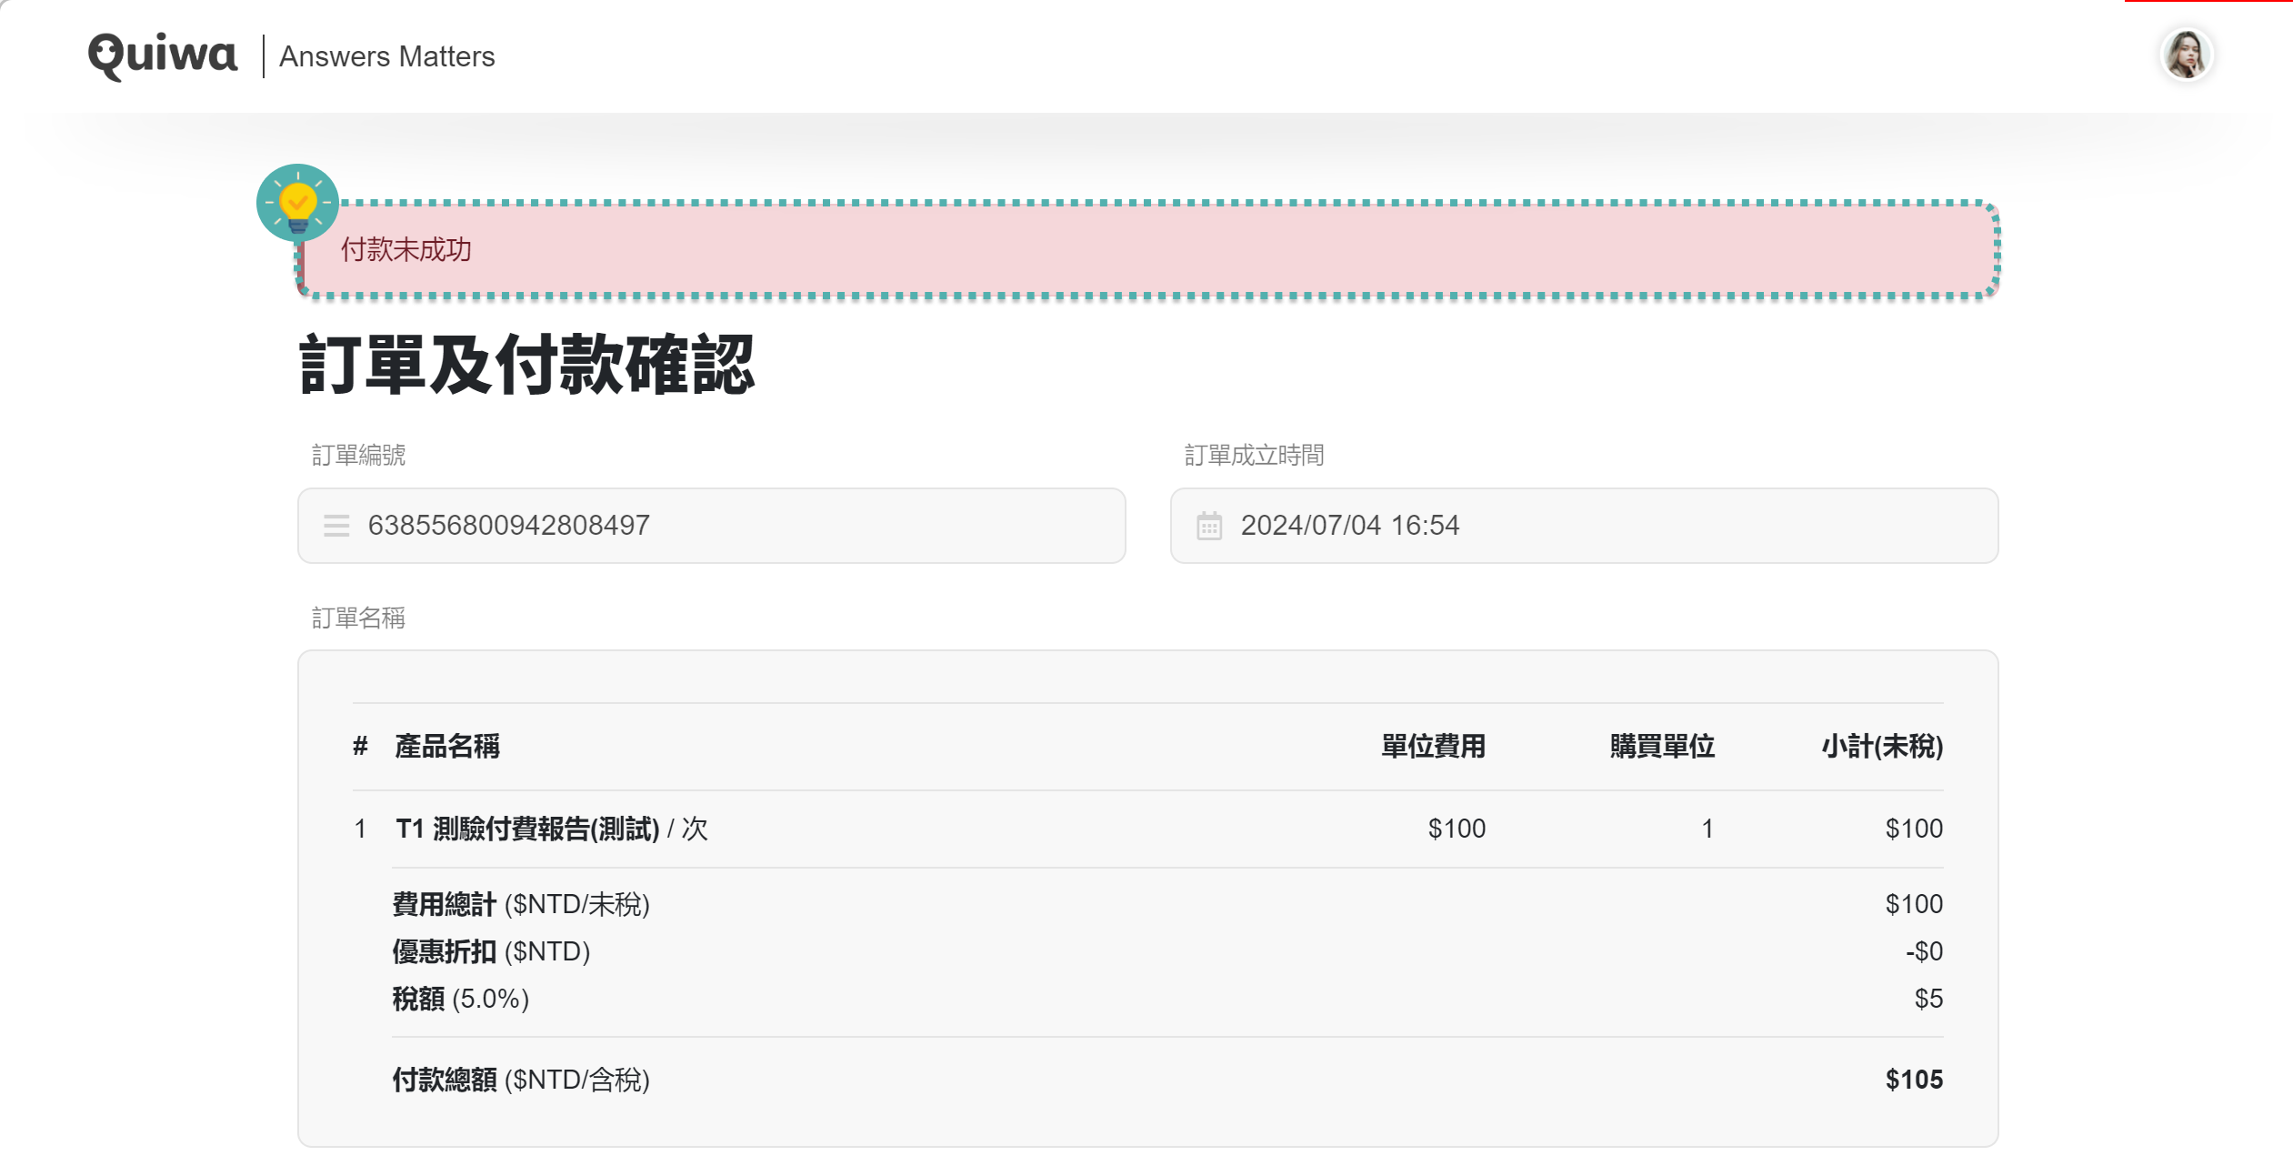
Task: Click the 費用總計 amount $100
Action: click(1914, 904)
